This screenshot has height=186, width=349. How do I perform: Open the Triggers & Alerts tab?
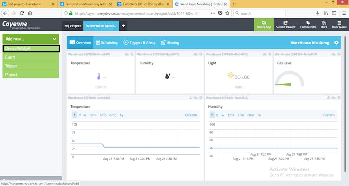click(139, 42)
